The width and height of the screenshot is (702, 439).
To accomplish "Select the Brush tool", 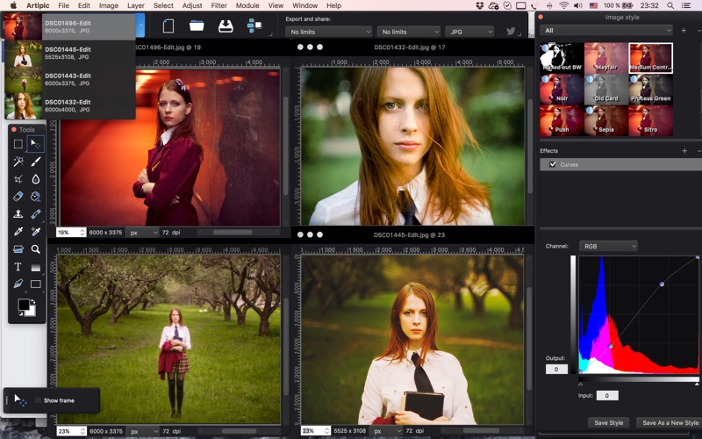I will pos(36,162).
